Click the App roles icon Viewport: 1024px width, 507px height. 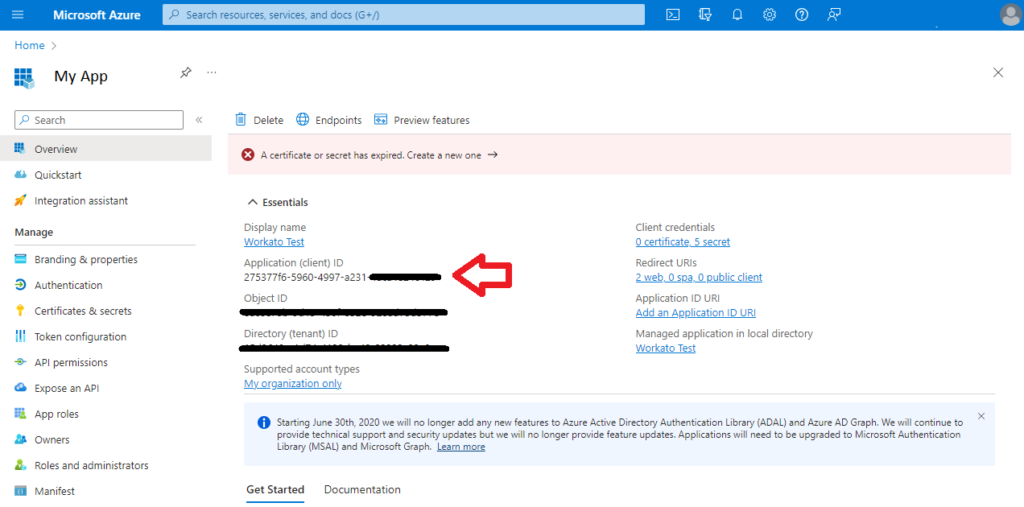click(x=21, y=414)
